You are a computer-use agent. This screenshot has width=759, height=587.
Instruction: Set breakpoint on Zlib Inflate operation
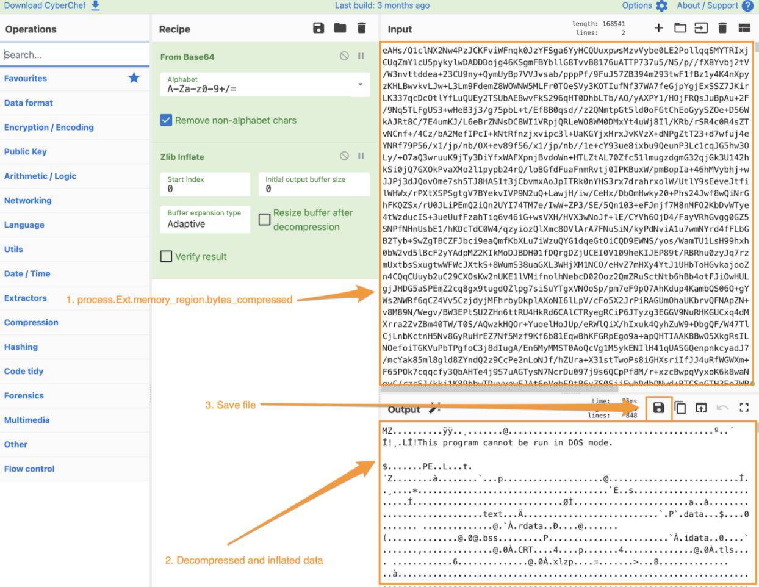tap(361, 156)
